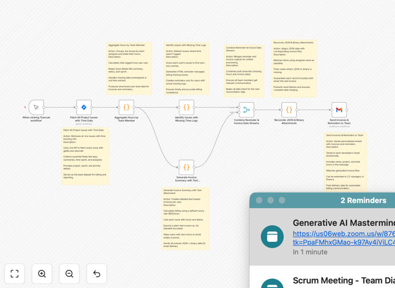This screenshot has width=395, height=288.
Task: Select the 'Identify Issues with Missing Time Logs' sticky note
Action: pos(187,68)
